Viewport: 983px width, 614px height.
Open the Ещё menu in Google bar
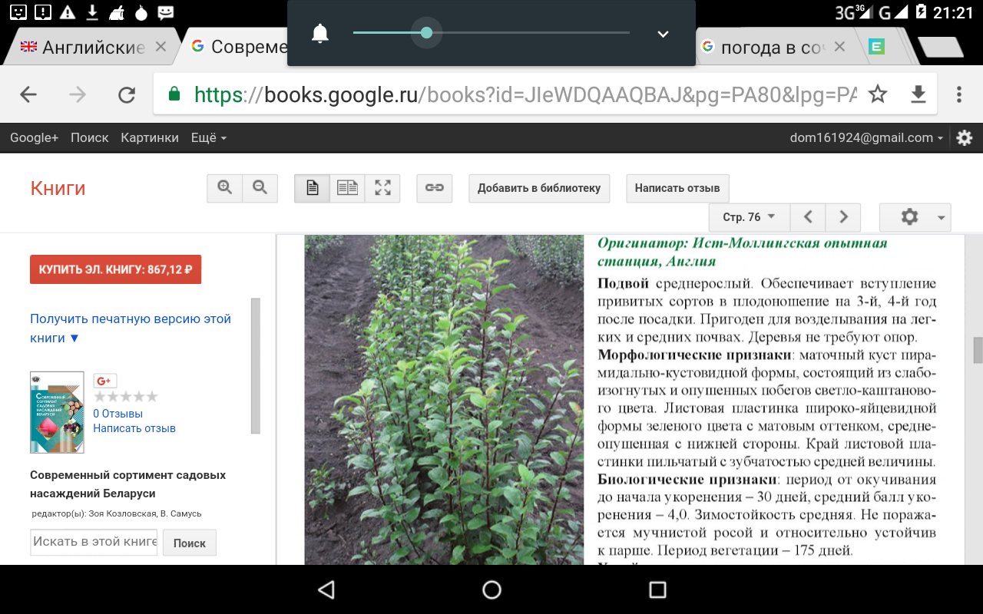208,138
